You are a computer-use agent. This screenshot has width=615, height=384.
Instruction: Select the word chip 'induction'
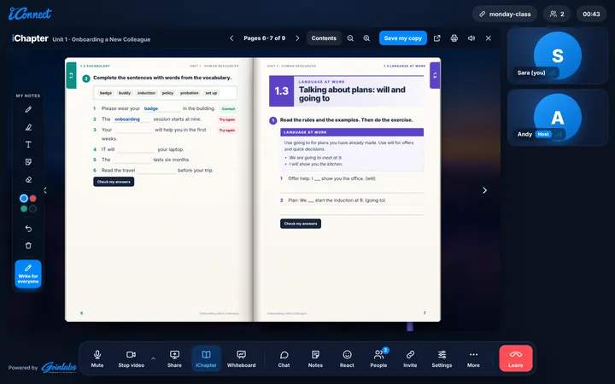[x=146, y=93]
